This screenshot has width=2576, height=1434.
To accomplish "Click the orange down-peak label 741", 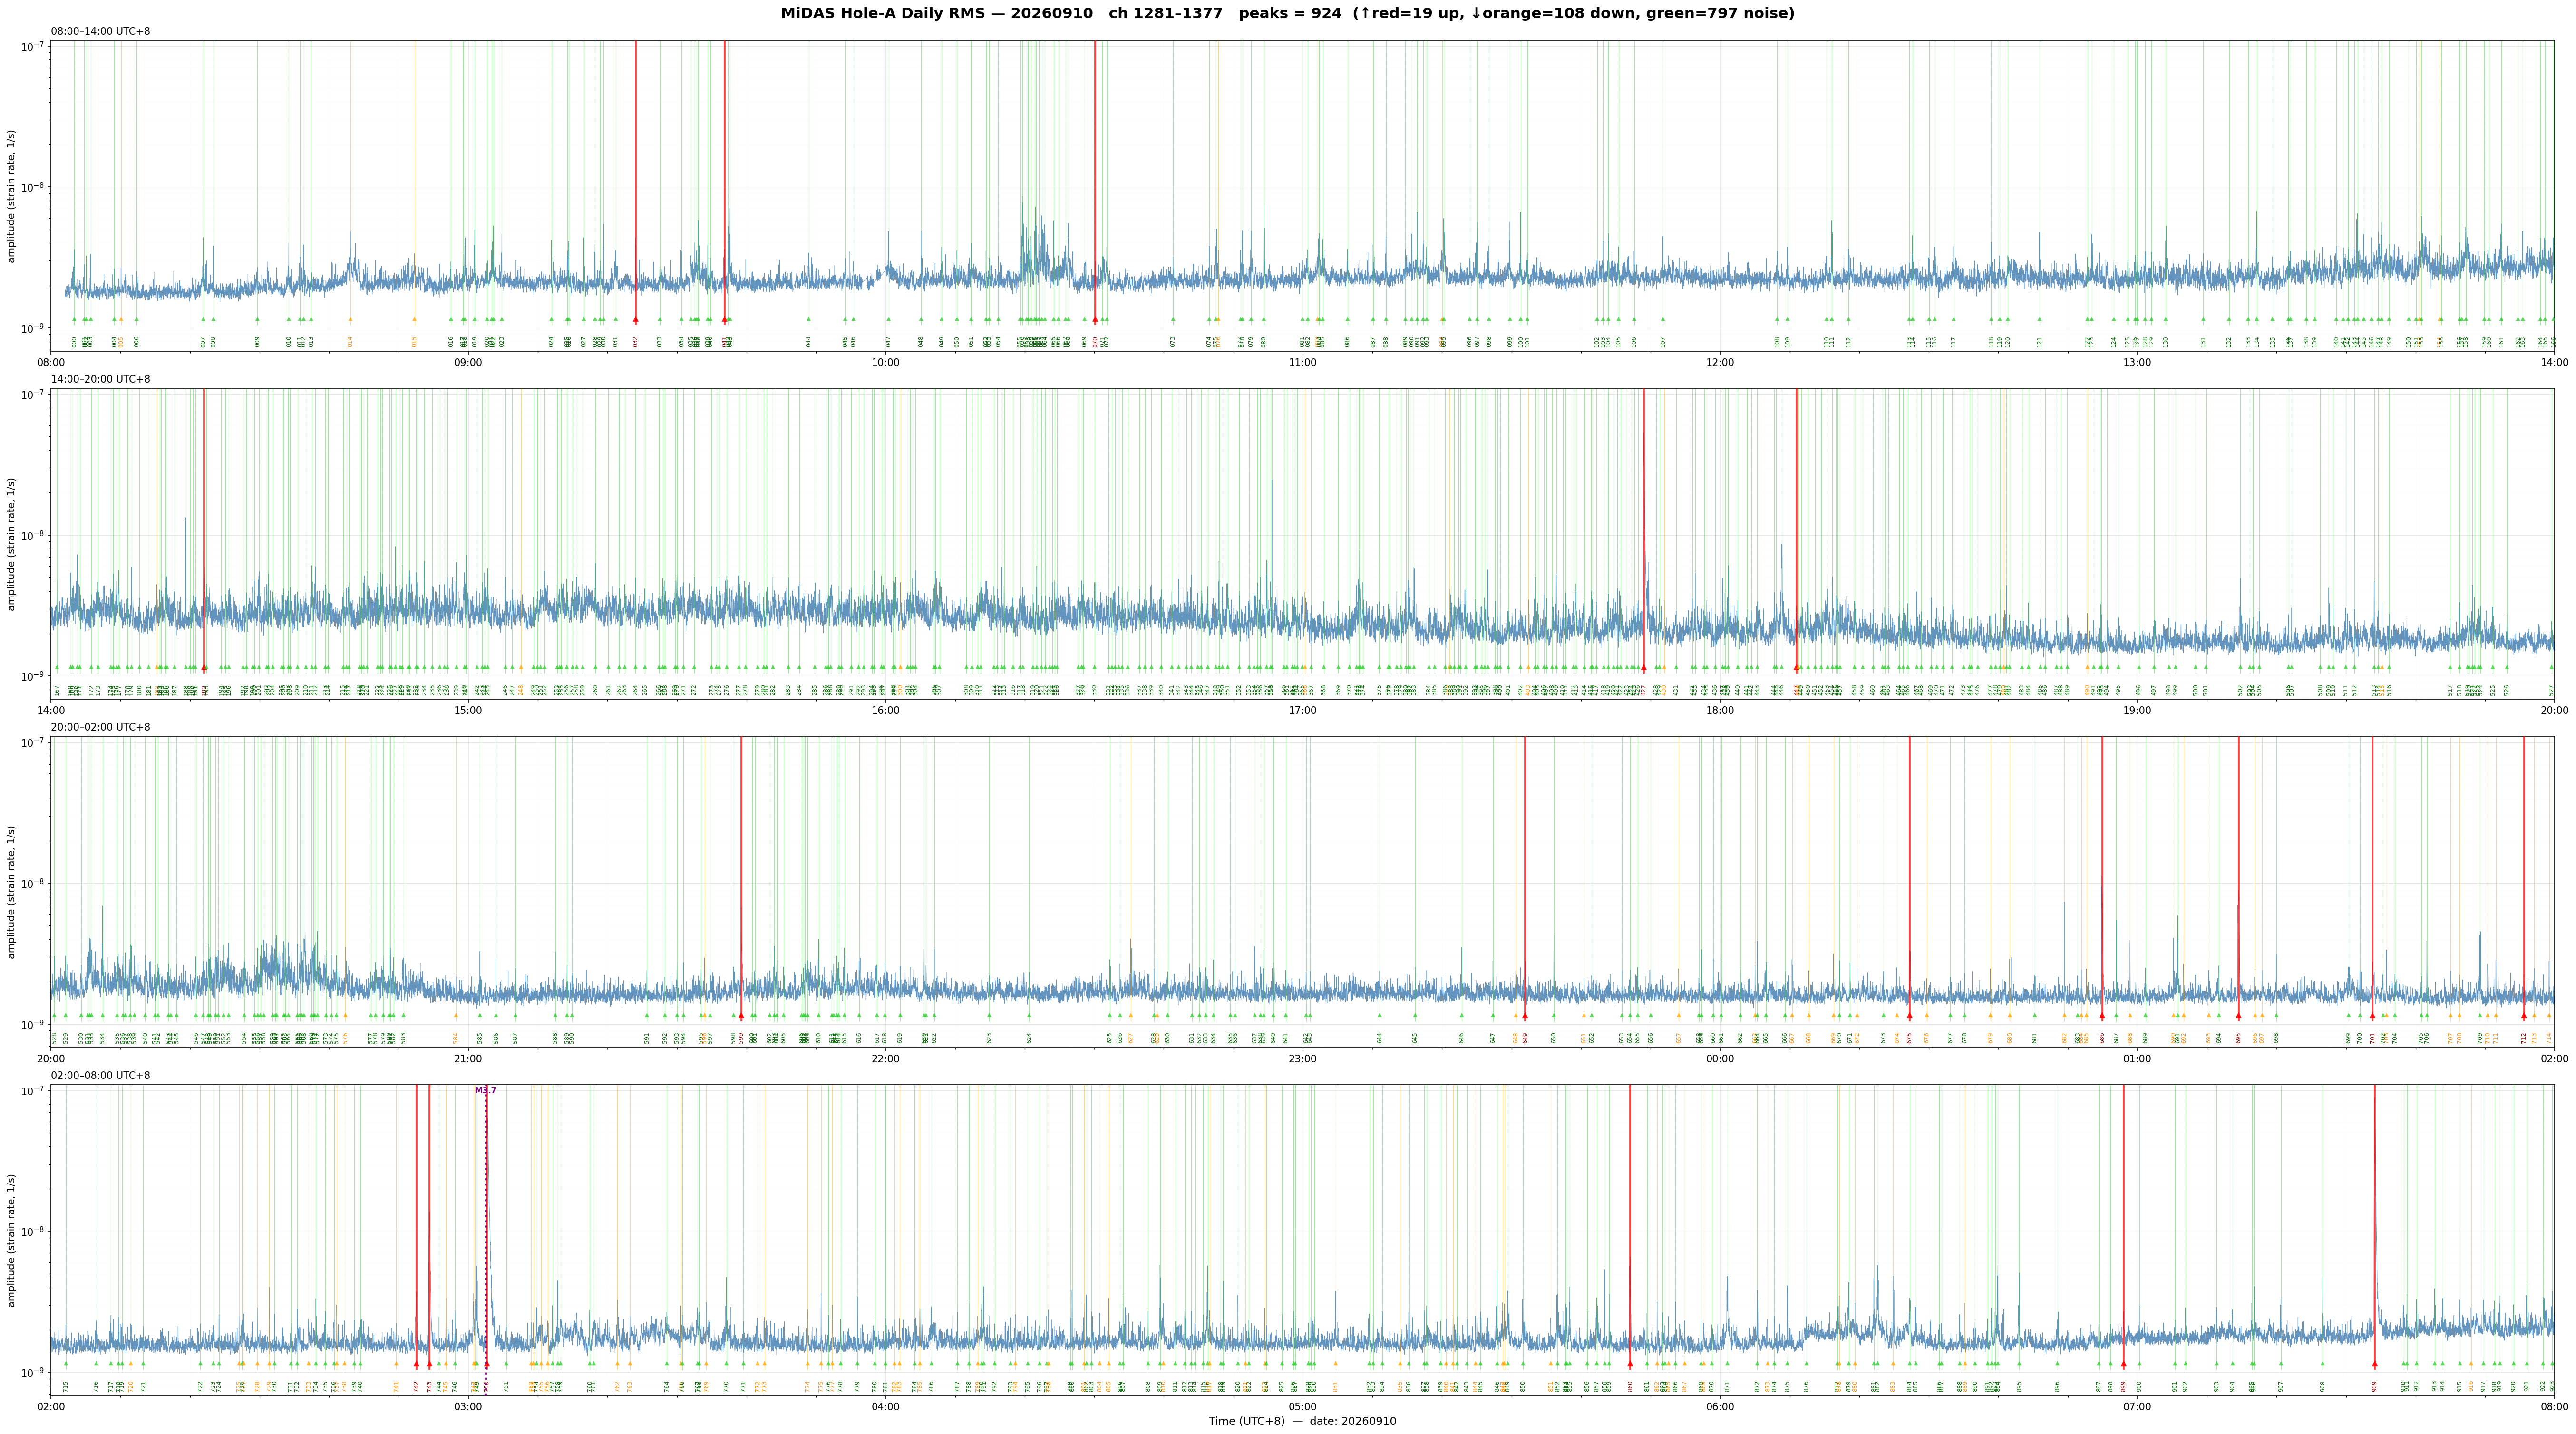I will (396, 1386).
